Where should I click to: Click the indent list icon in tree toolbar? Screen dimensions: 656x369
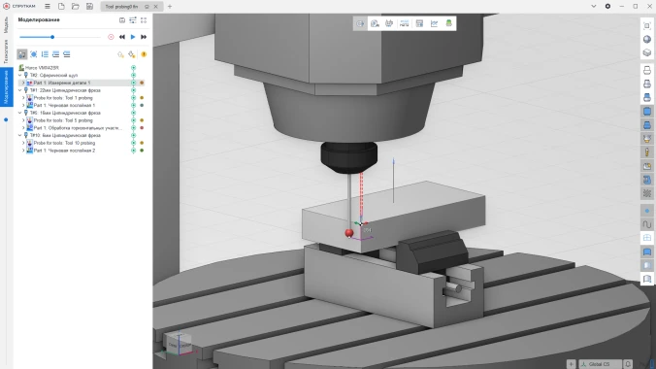(55, 54)
